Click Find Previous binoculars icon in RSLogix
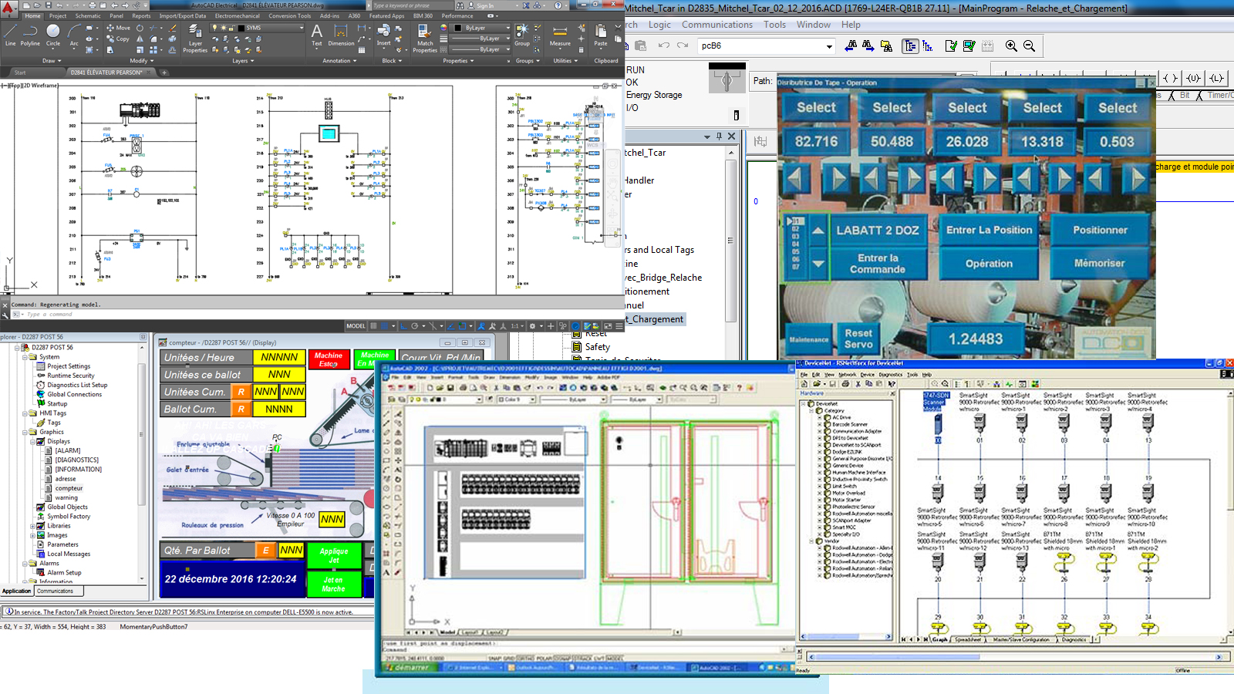The height and width of the screenshot is (694, 1234). coord(851,46)
